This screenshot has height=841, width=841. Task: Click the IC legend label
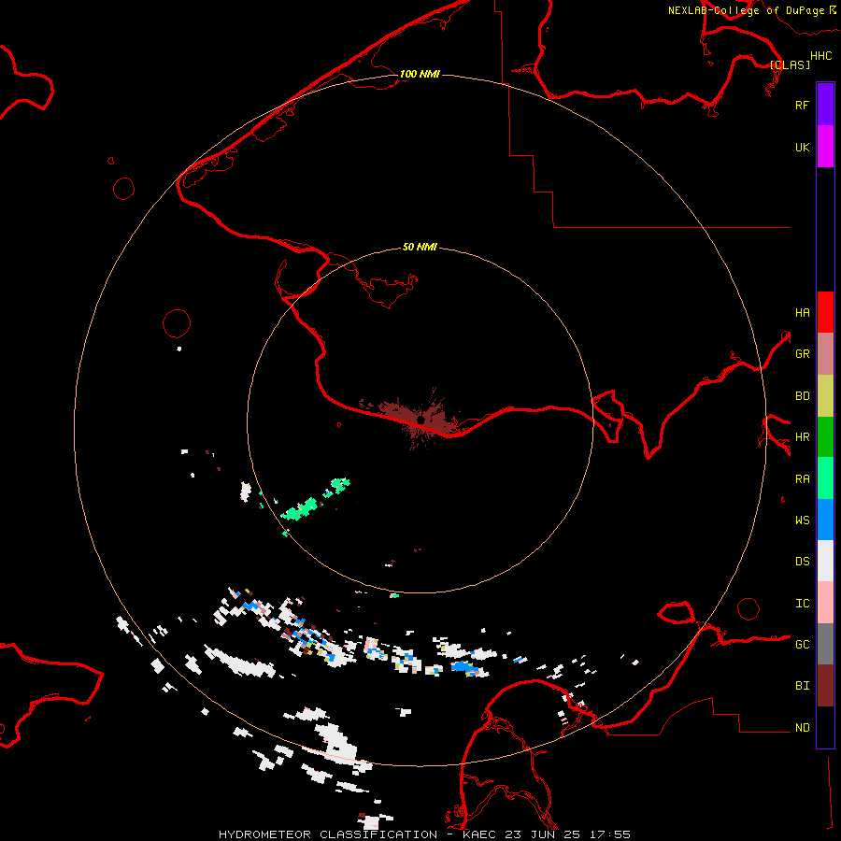point(802,604)
